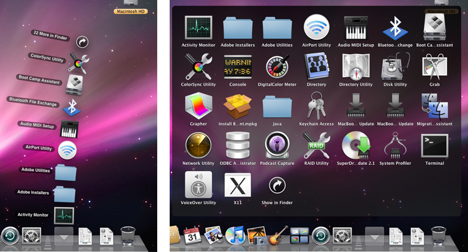The image size is (468, 252).
Task: Click Show in Finder arrow in grid
Action: click(277, 185)
